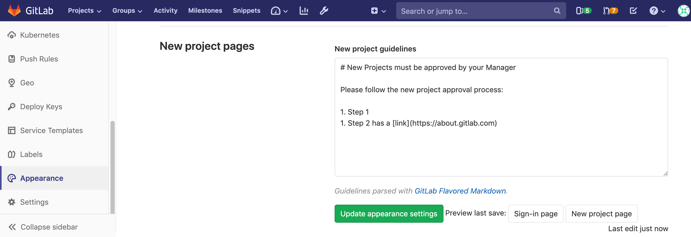
Task: Open the GitLab Flavored Markdown link
Action: pos(460,191)
